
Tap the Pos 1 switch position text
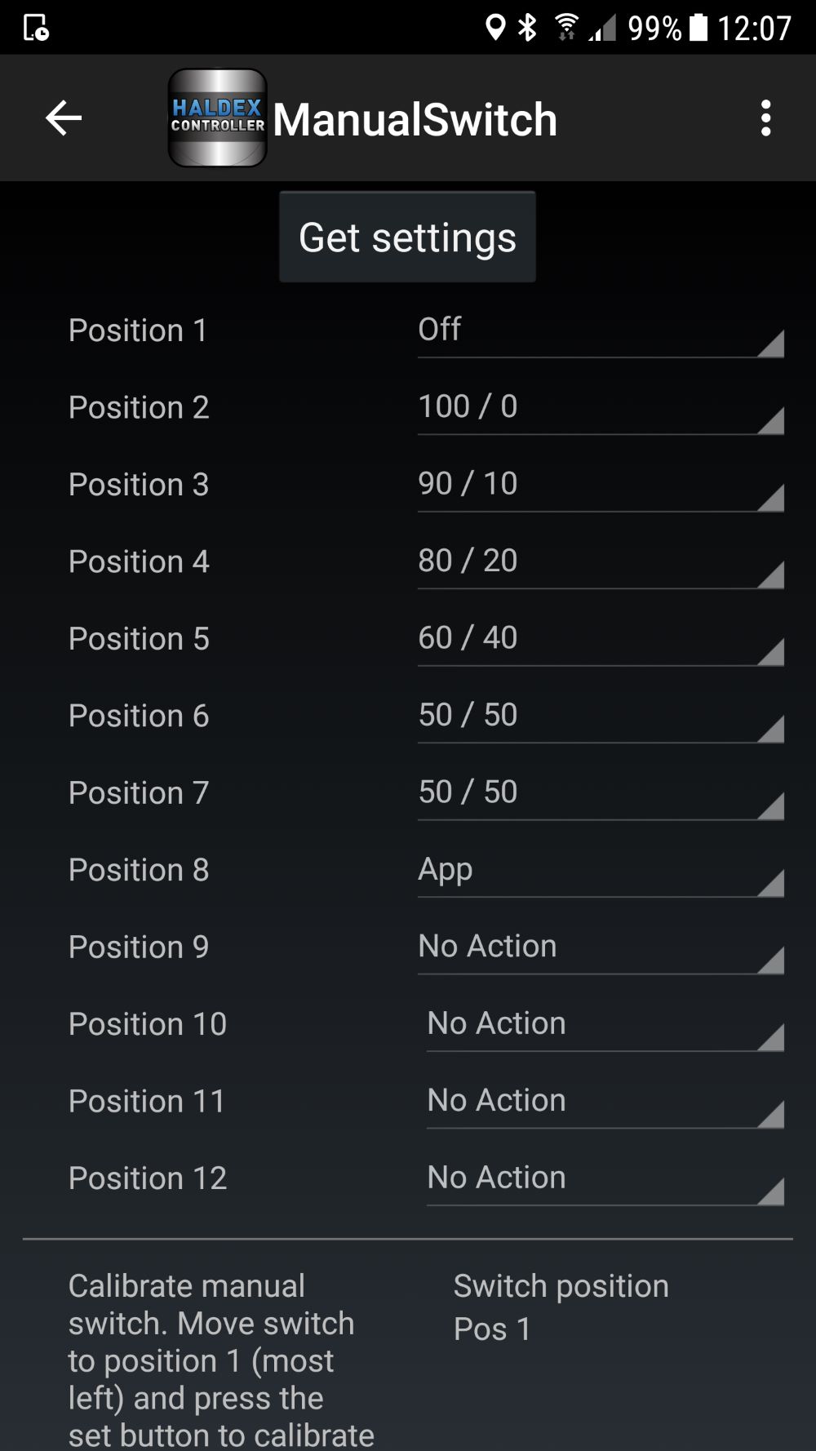point(492,1329)
